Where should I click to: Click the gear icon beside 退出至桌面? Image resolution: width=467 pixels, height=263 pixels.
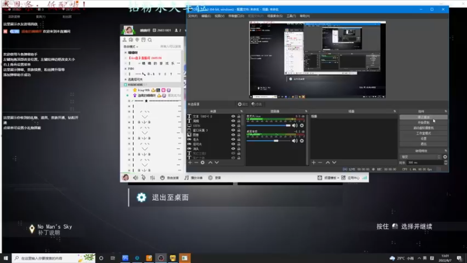[141, 198]
